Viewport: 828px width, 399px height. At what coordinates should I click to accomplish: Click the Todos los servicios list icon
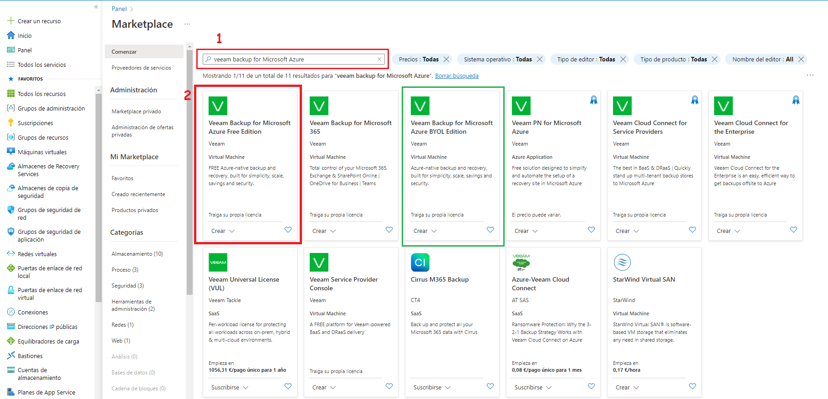[x=11, y=65]
